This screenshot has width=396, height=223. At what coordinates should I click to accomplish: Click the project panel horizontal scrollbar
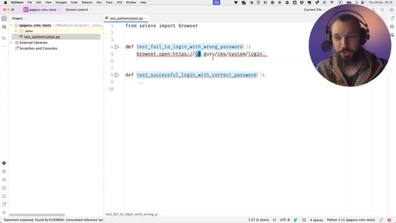37,215
